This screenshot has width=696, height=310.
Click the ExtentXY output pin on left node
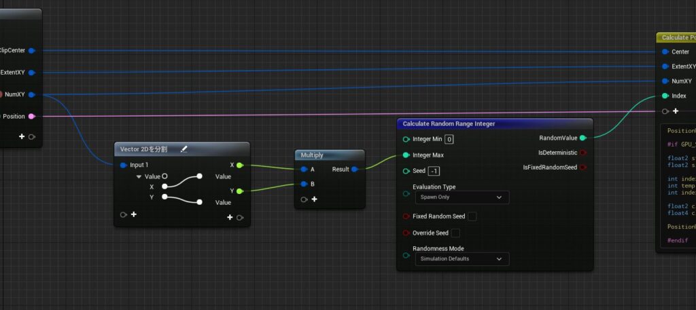pyautogui.click(x=31, y=72)
